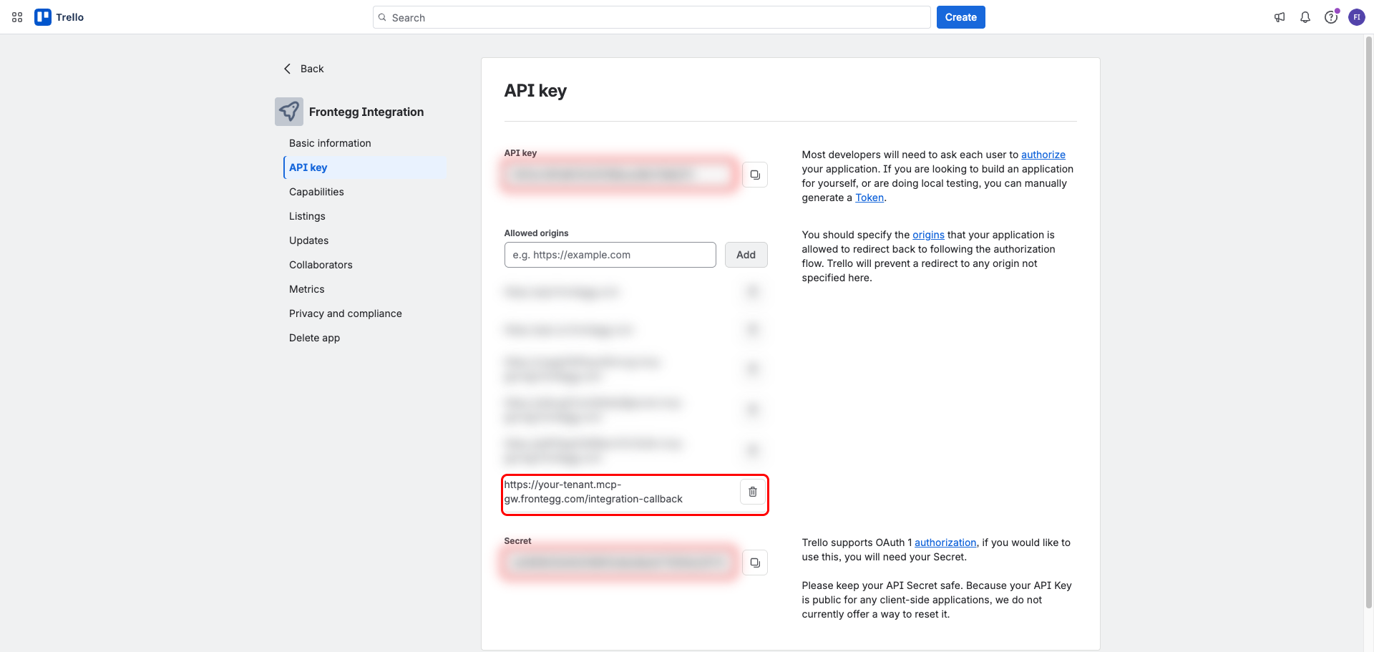Click the integration-callback origin URL text
The width and height of the screenshot is (1374, 652).
[x=593, y=492]
